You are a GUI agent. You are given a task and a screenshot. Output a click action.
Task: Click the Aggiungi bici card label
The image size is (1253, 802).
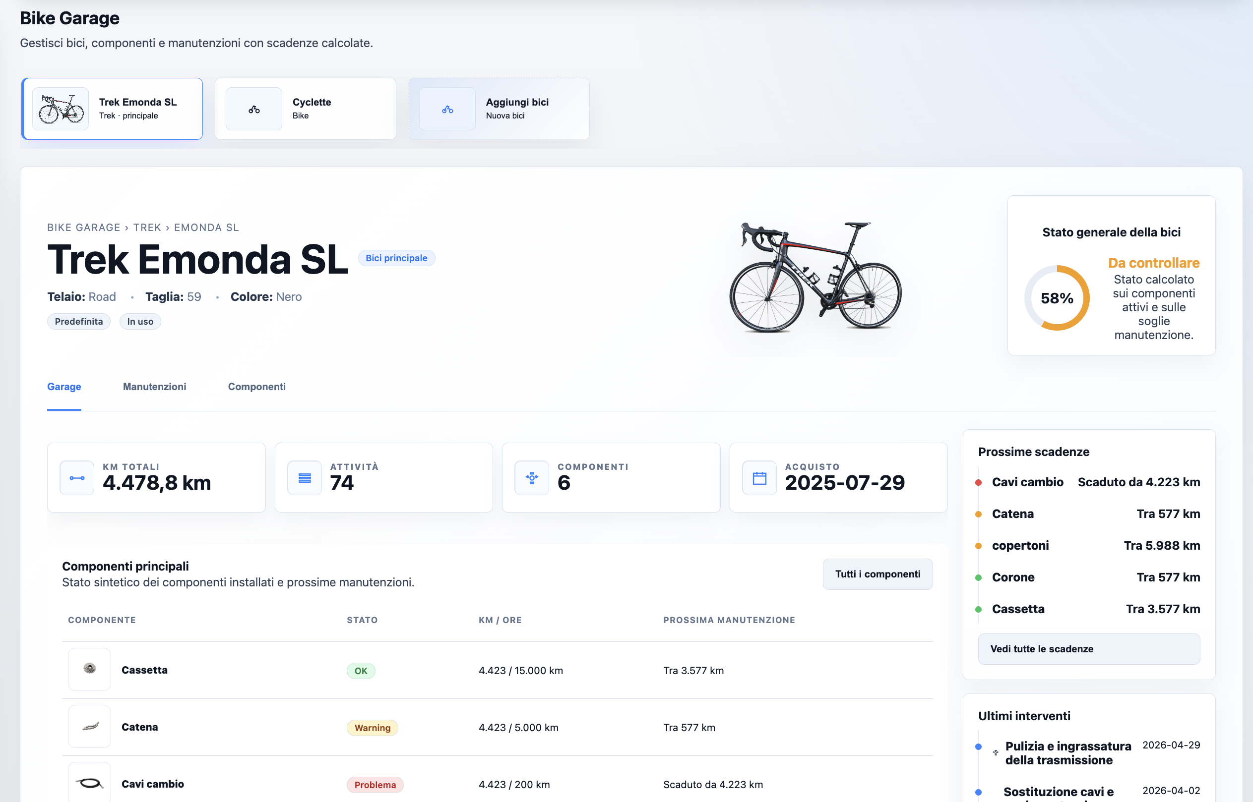[x=517, y=102]
